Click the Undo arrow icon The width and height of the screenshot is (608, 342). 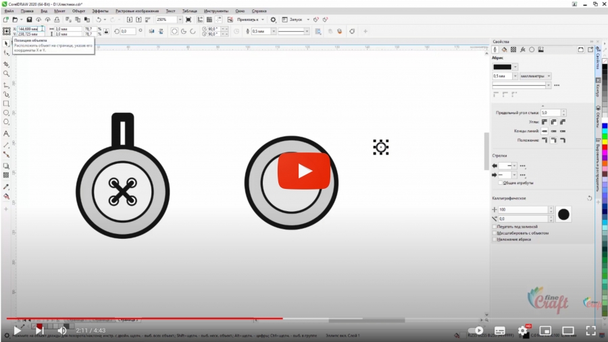(99, 20)
